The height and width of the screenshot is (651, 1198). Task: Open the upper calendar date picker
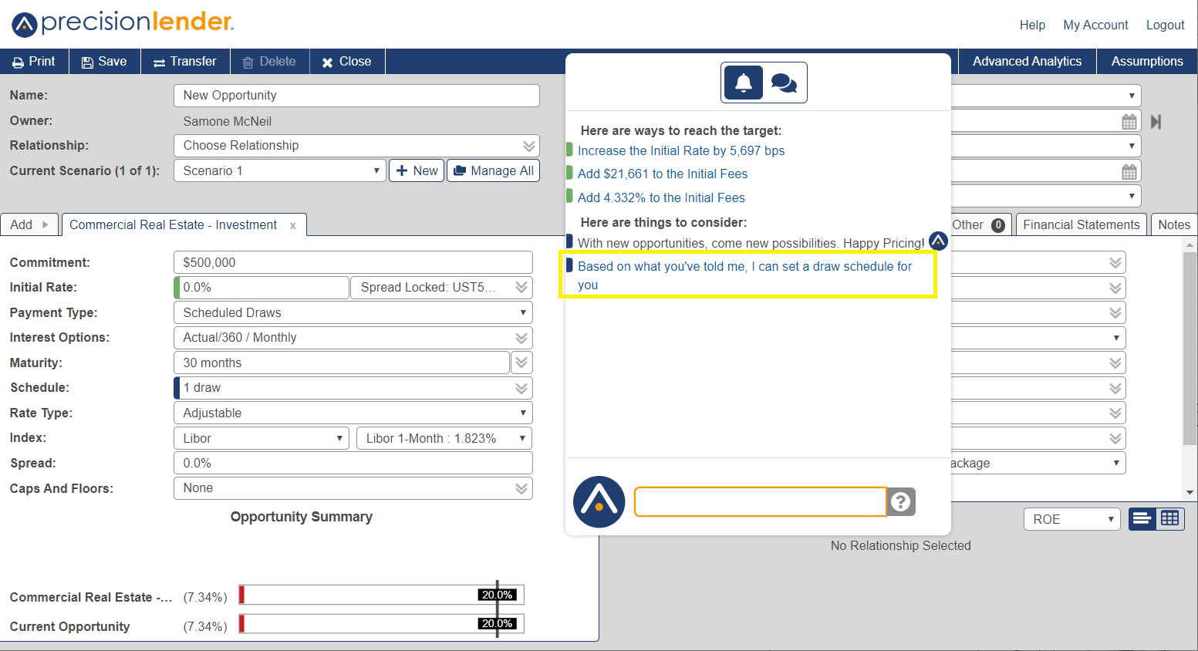tap(1129, 122)
